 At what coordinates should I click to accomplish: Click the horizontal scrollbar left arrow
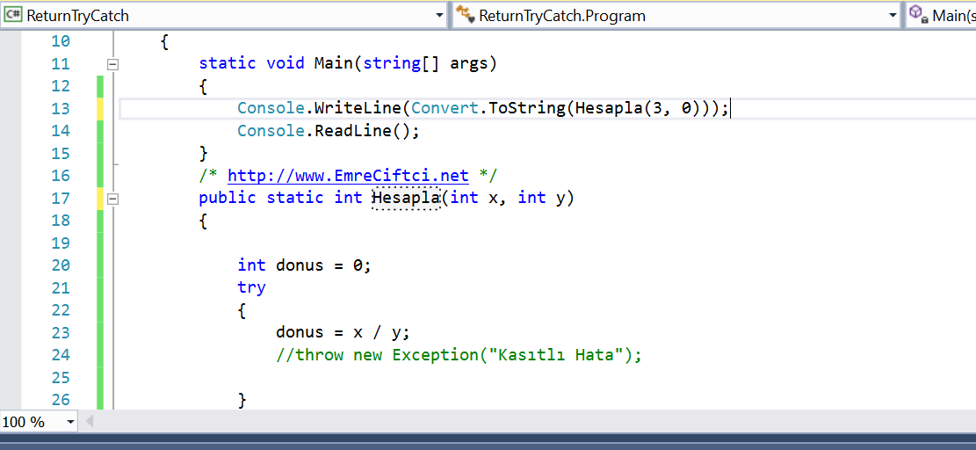(x=89, y=422)
